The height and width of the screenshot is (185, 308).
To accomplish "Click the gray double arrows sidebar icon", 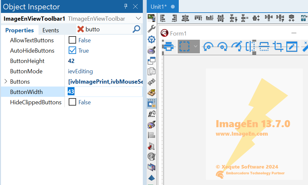I will click(152, 82).
